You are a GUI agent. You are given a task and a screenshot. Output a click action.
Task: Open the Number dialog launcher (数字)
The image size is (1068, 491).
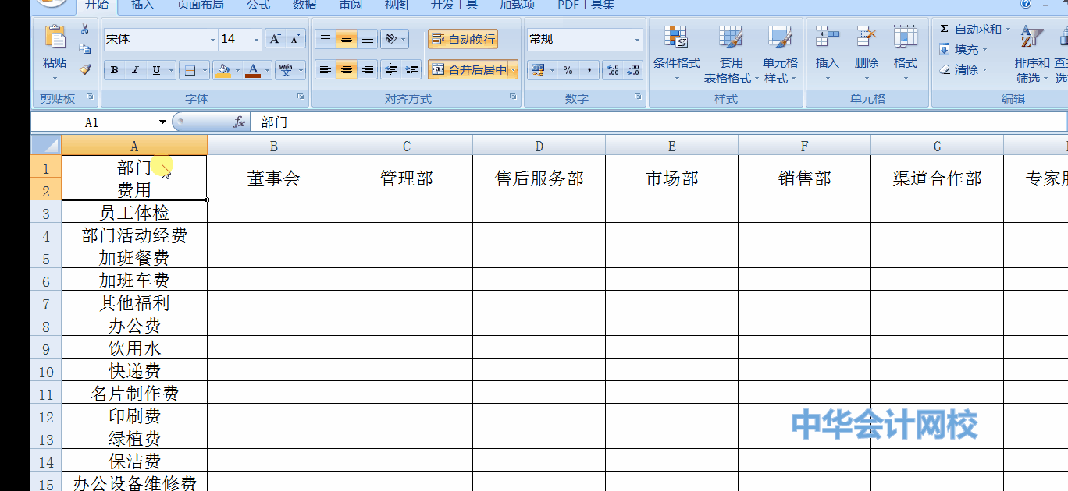click(638, 97)
